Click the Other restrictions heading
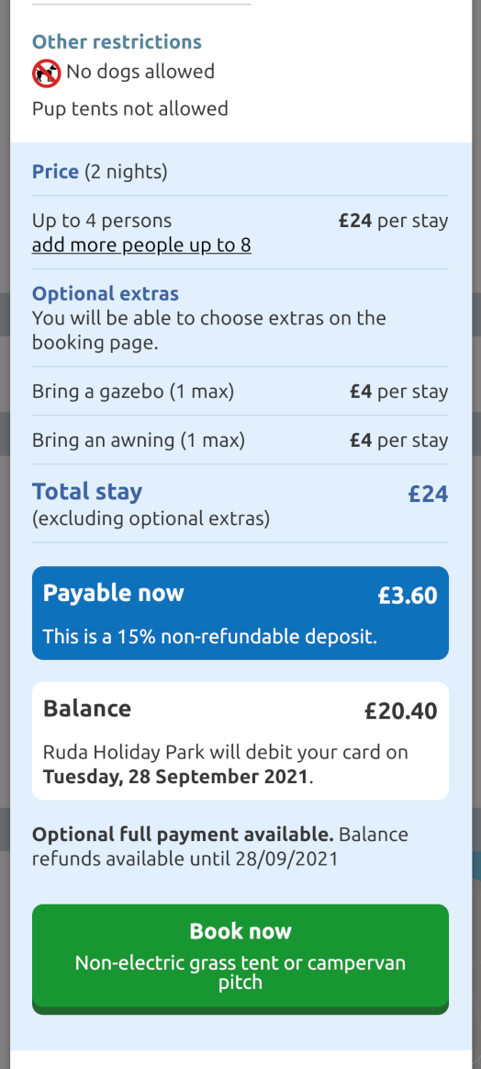 tap(117, 41)
